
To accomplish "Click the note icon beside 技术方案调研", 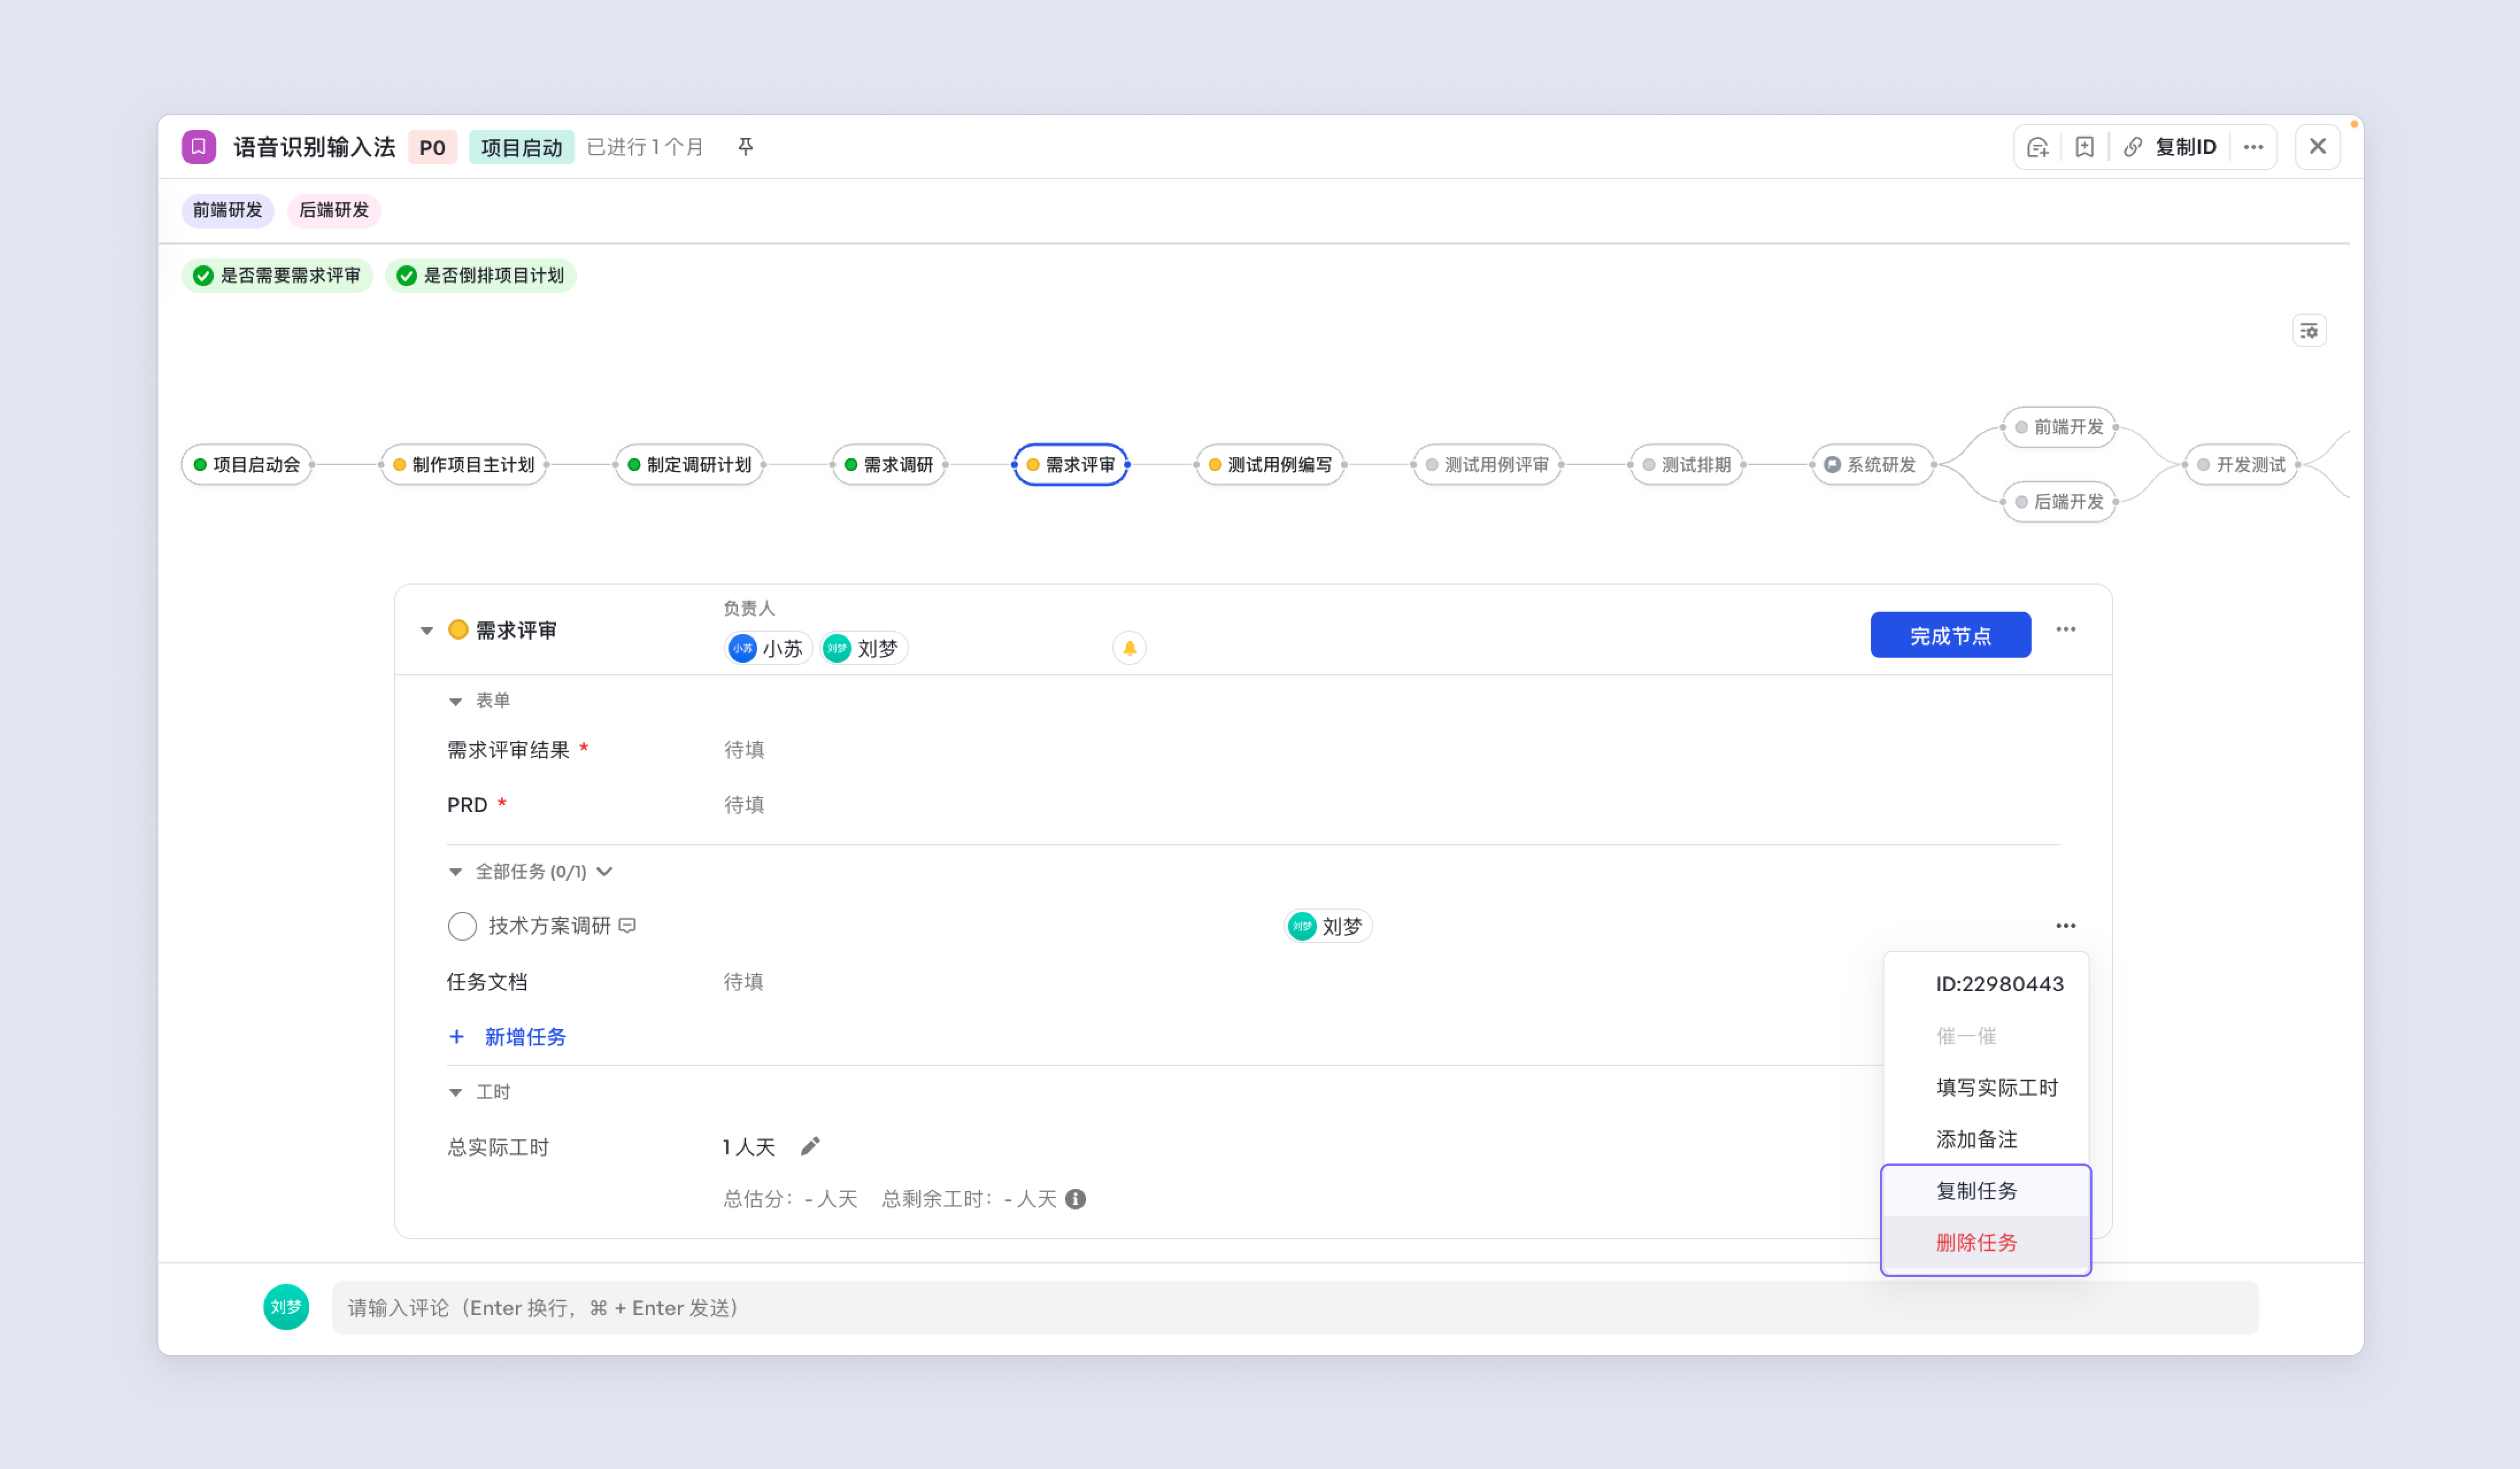I will 627,925.
